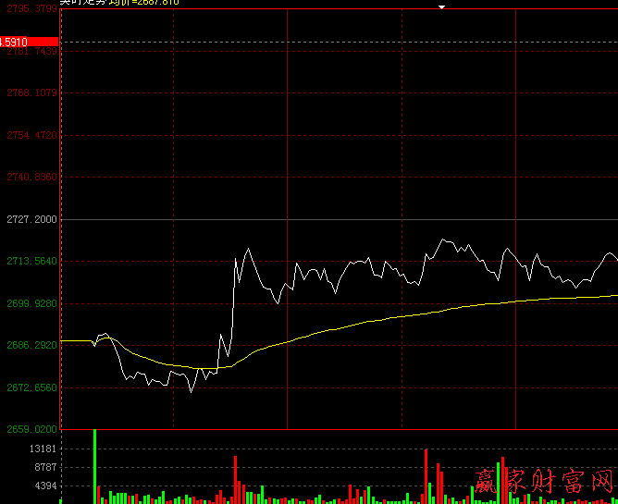Click the 2713.5640 price axis label
The height and width of the screenshot is (504, 618).
point(31,262)
